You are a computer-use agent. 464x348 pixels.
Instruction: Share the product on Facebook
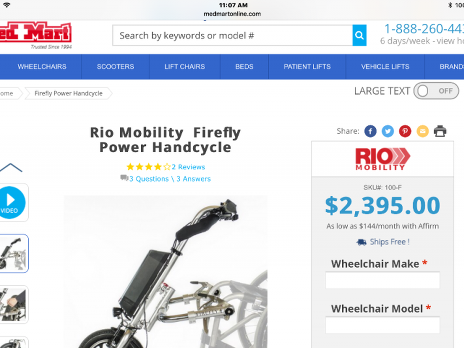pos(370,131)
